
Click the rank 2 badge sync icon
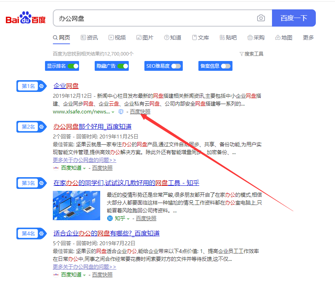tap(41, 127)
